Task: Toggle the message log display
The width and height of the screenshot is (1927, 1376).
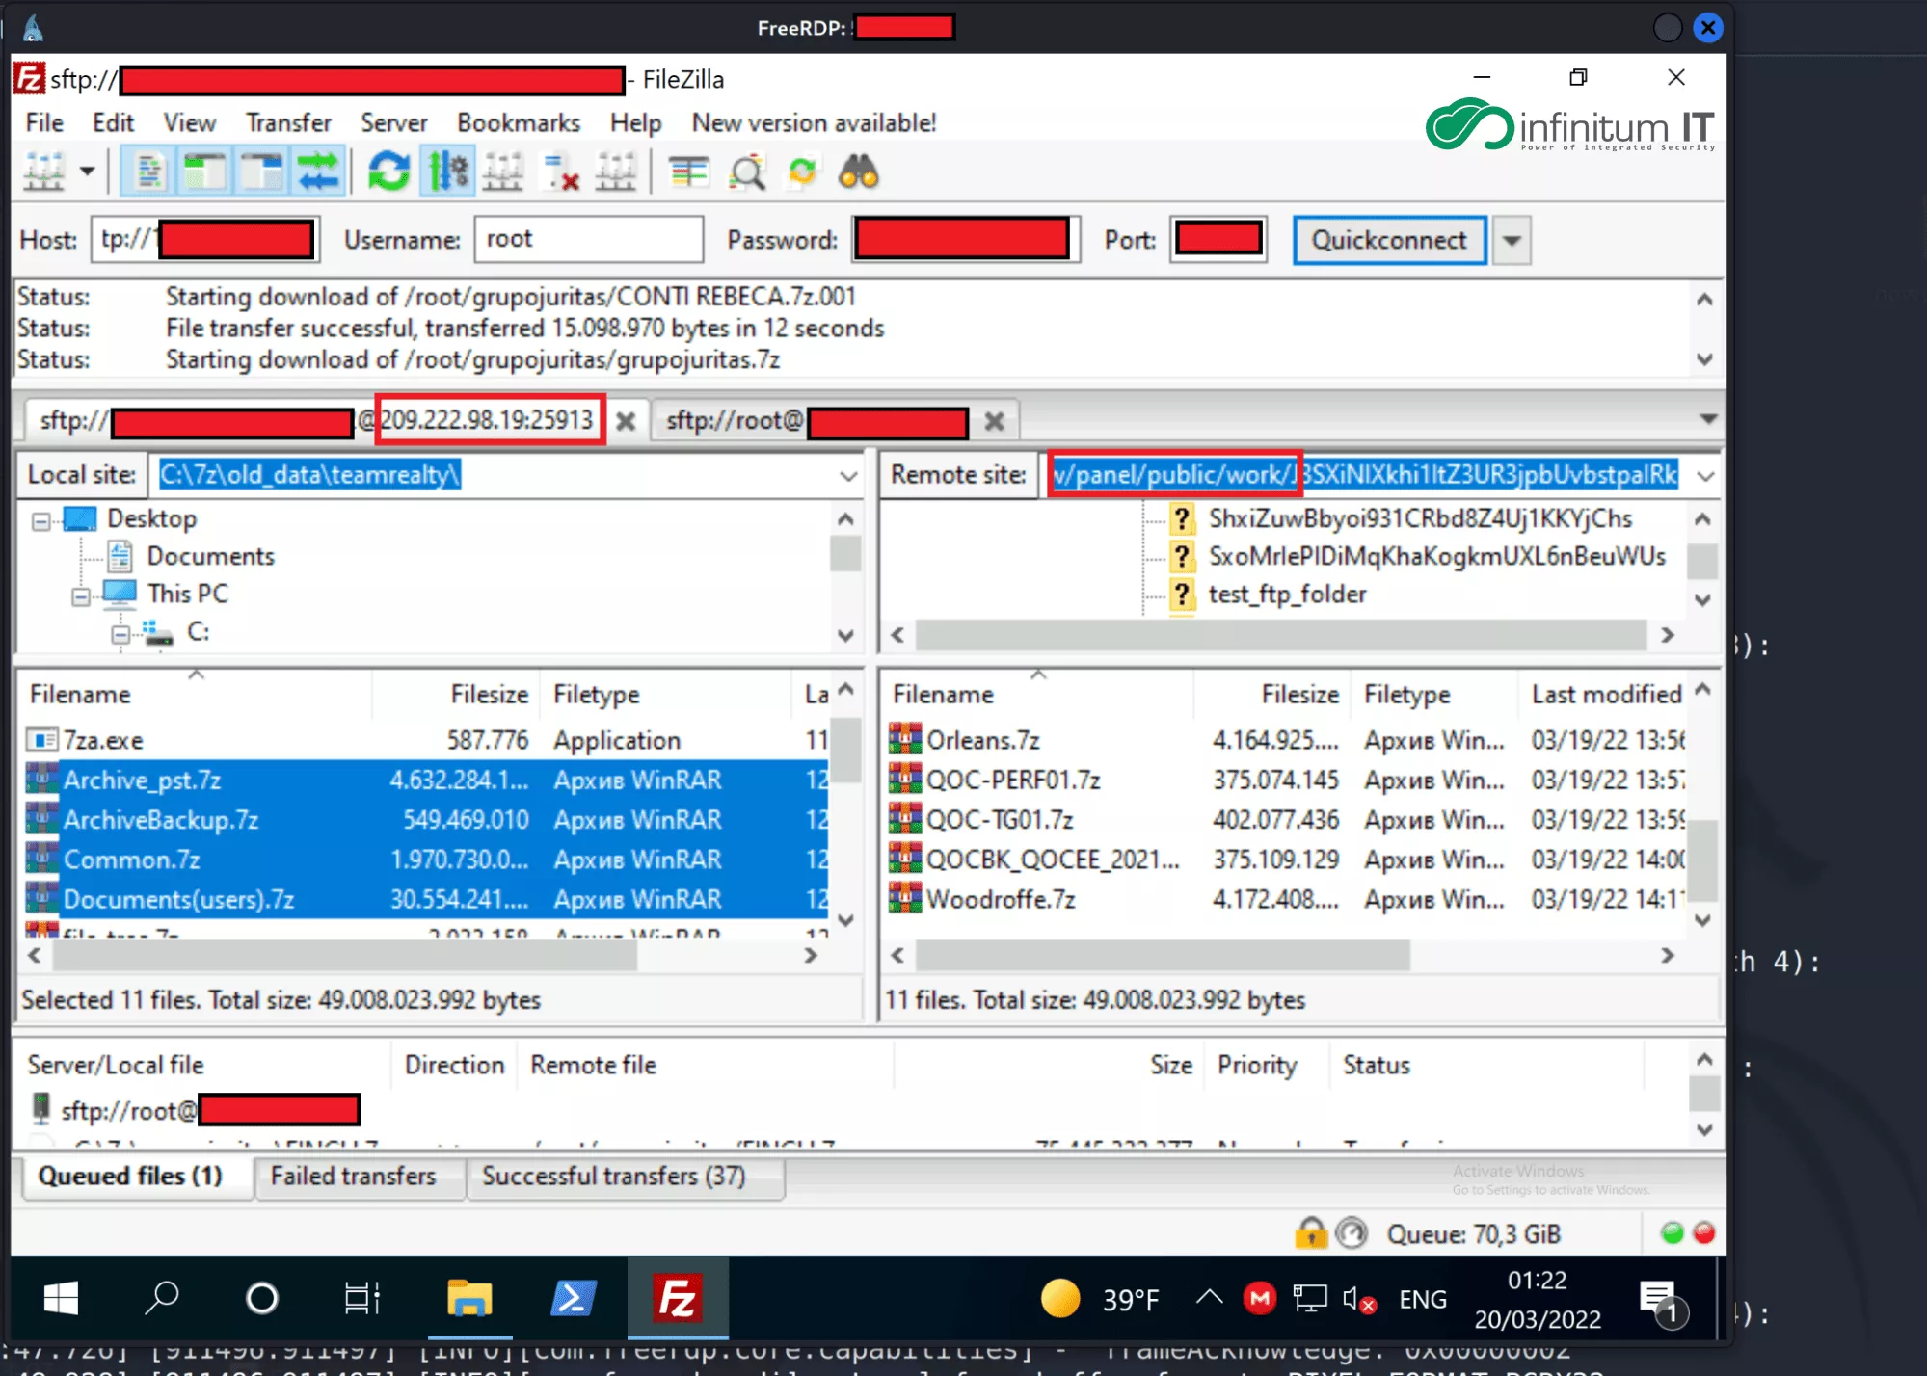Action: point(148,173)
